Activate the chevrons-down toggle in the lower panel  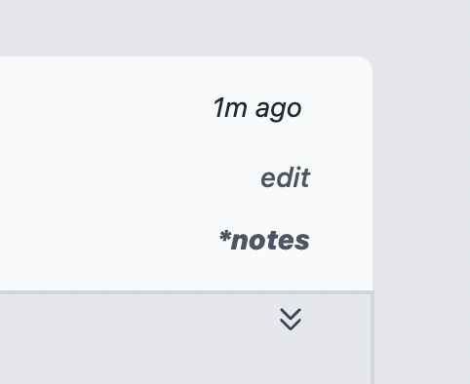point(291,319)
